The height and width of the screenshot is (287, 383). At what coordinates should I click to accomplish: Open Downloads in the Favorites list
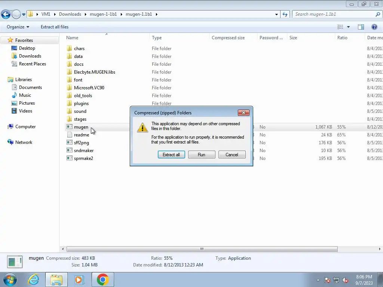(30, 56)
